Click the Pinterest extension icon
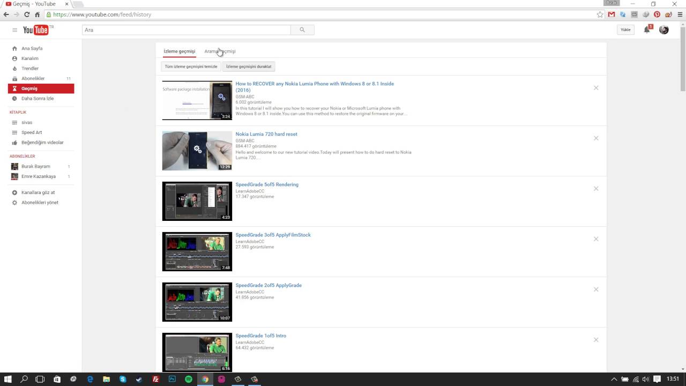The height and width of the screenshot is (386, 686). click(657, 14)
